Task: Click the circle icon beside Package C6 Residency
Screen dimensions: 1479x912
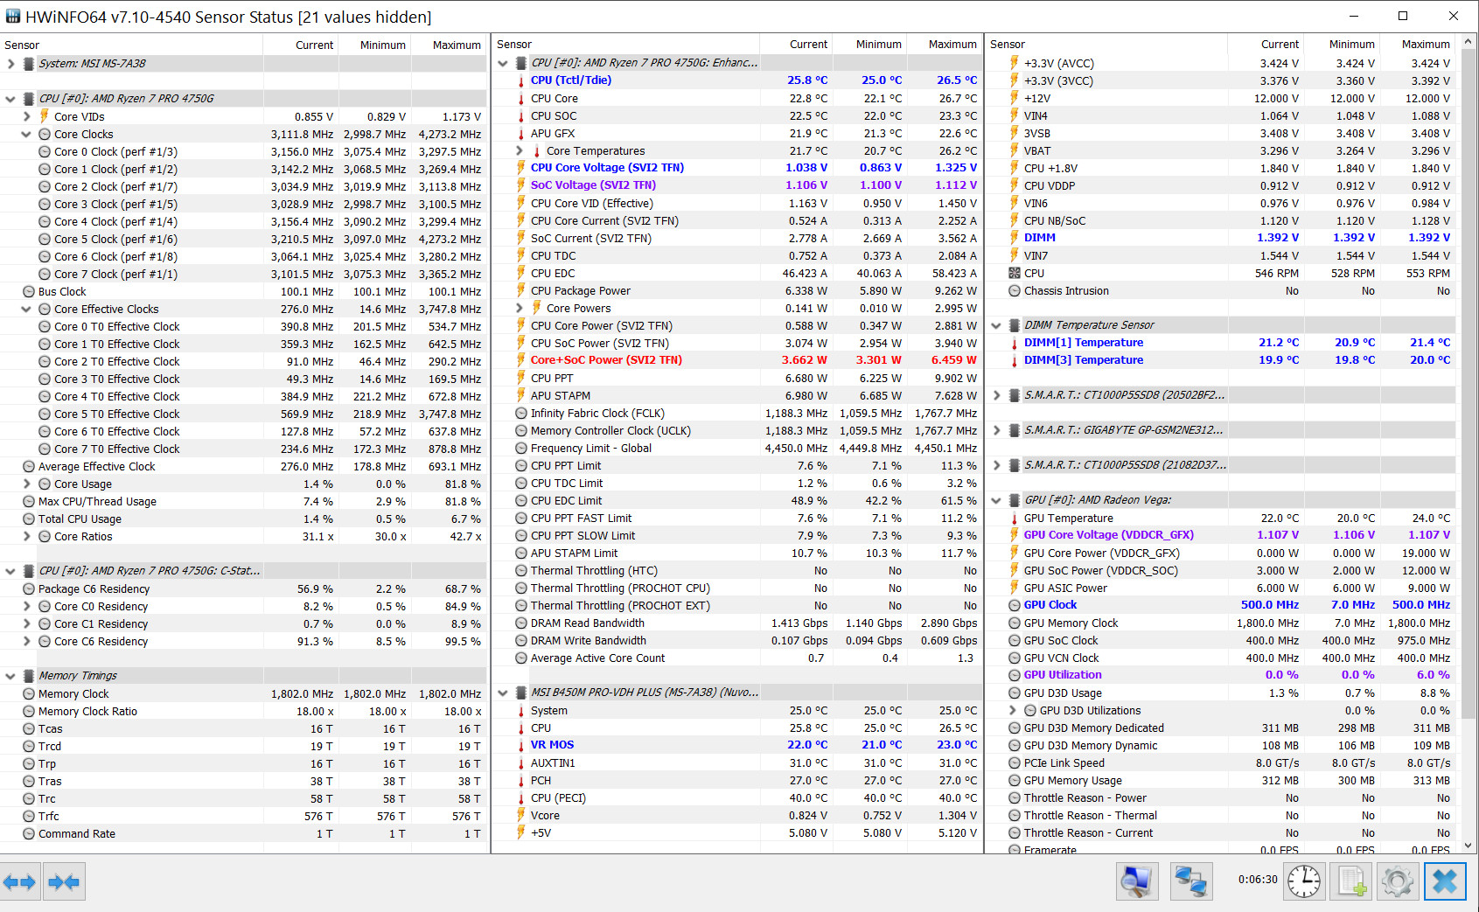Action: coord(29,588)
